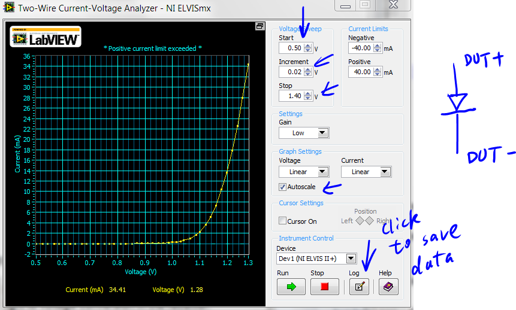Click the red Stop button
This screenshot has width=516, height=310.
(324, 287)
